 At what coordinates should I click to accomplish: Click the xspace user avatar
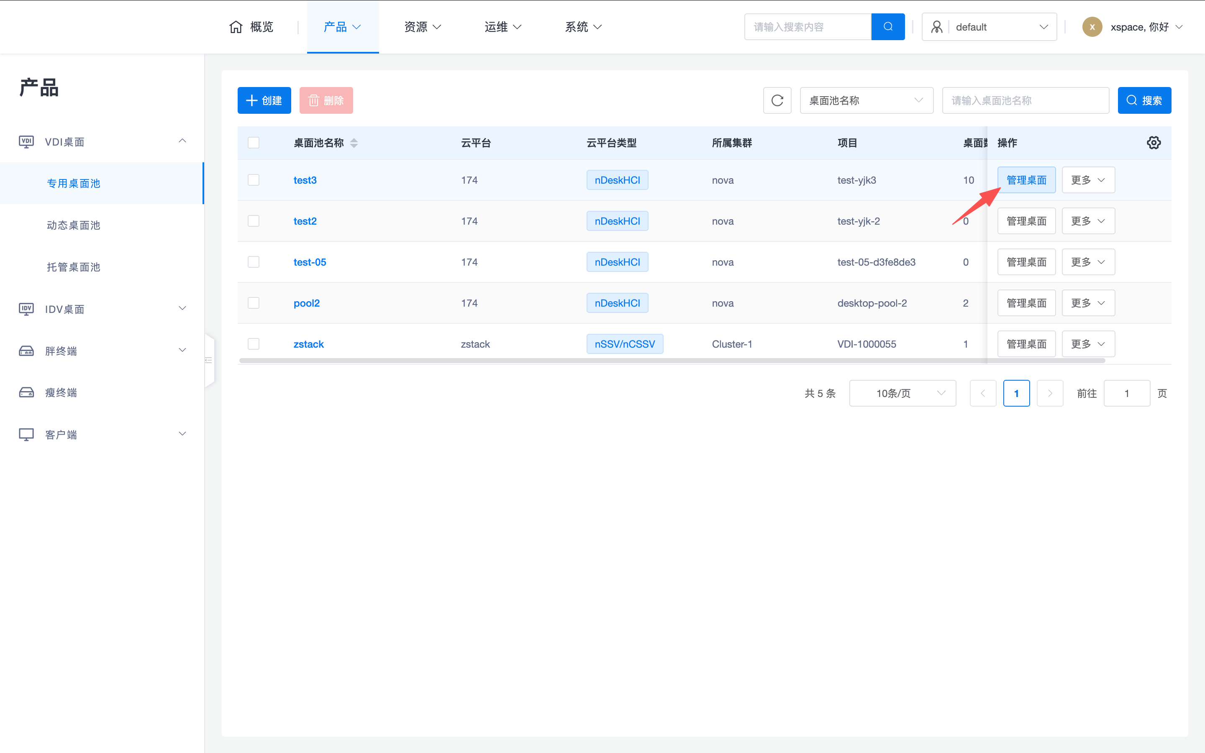point(1092,27)
